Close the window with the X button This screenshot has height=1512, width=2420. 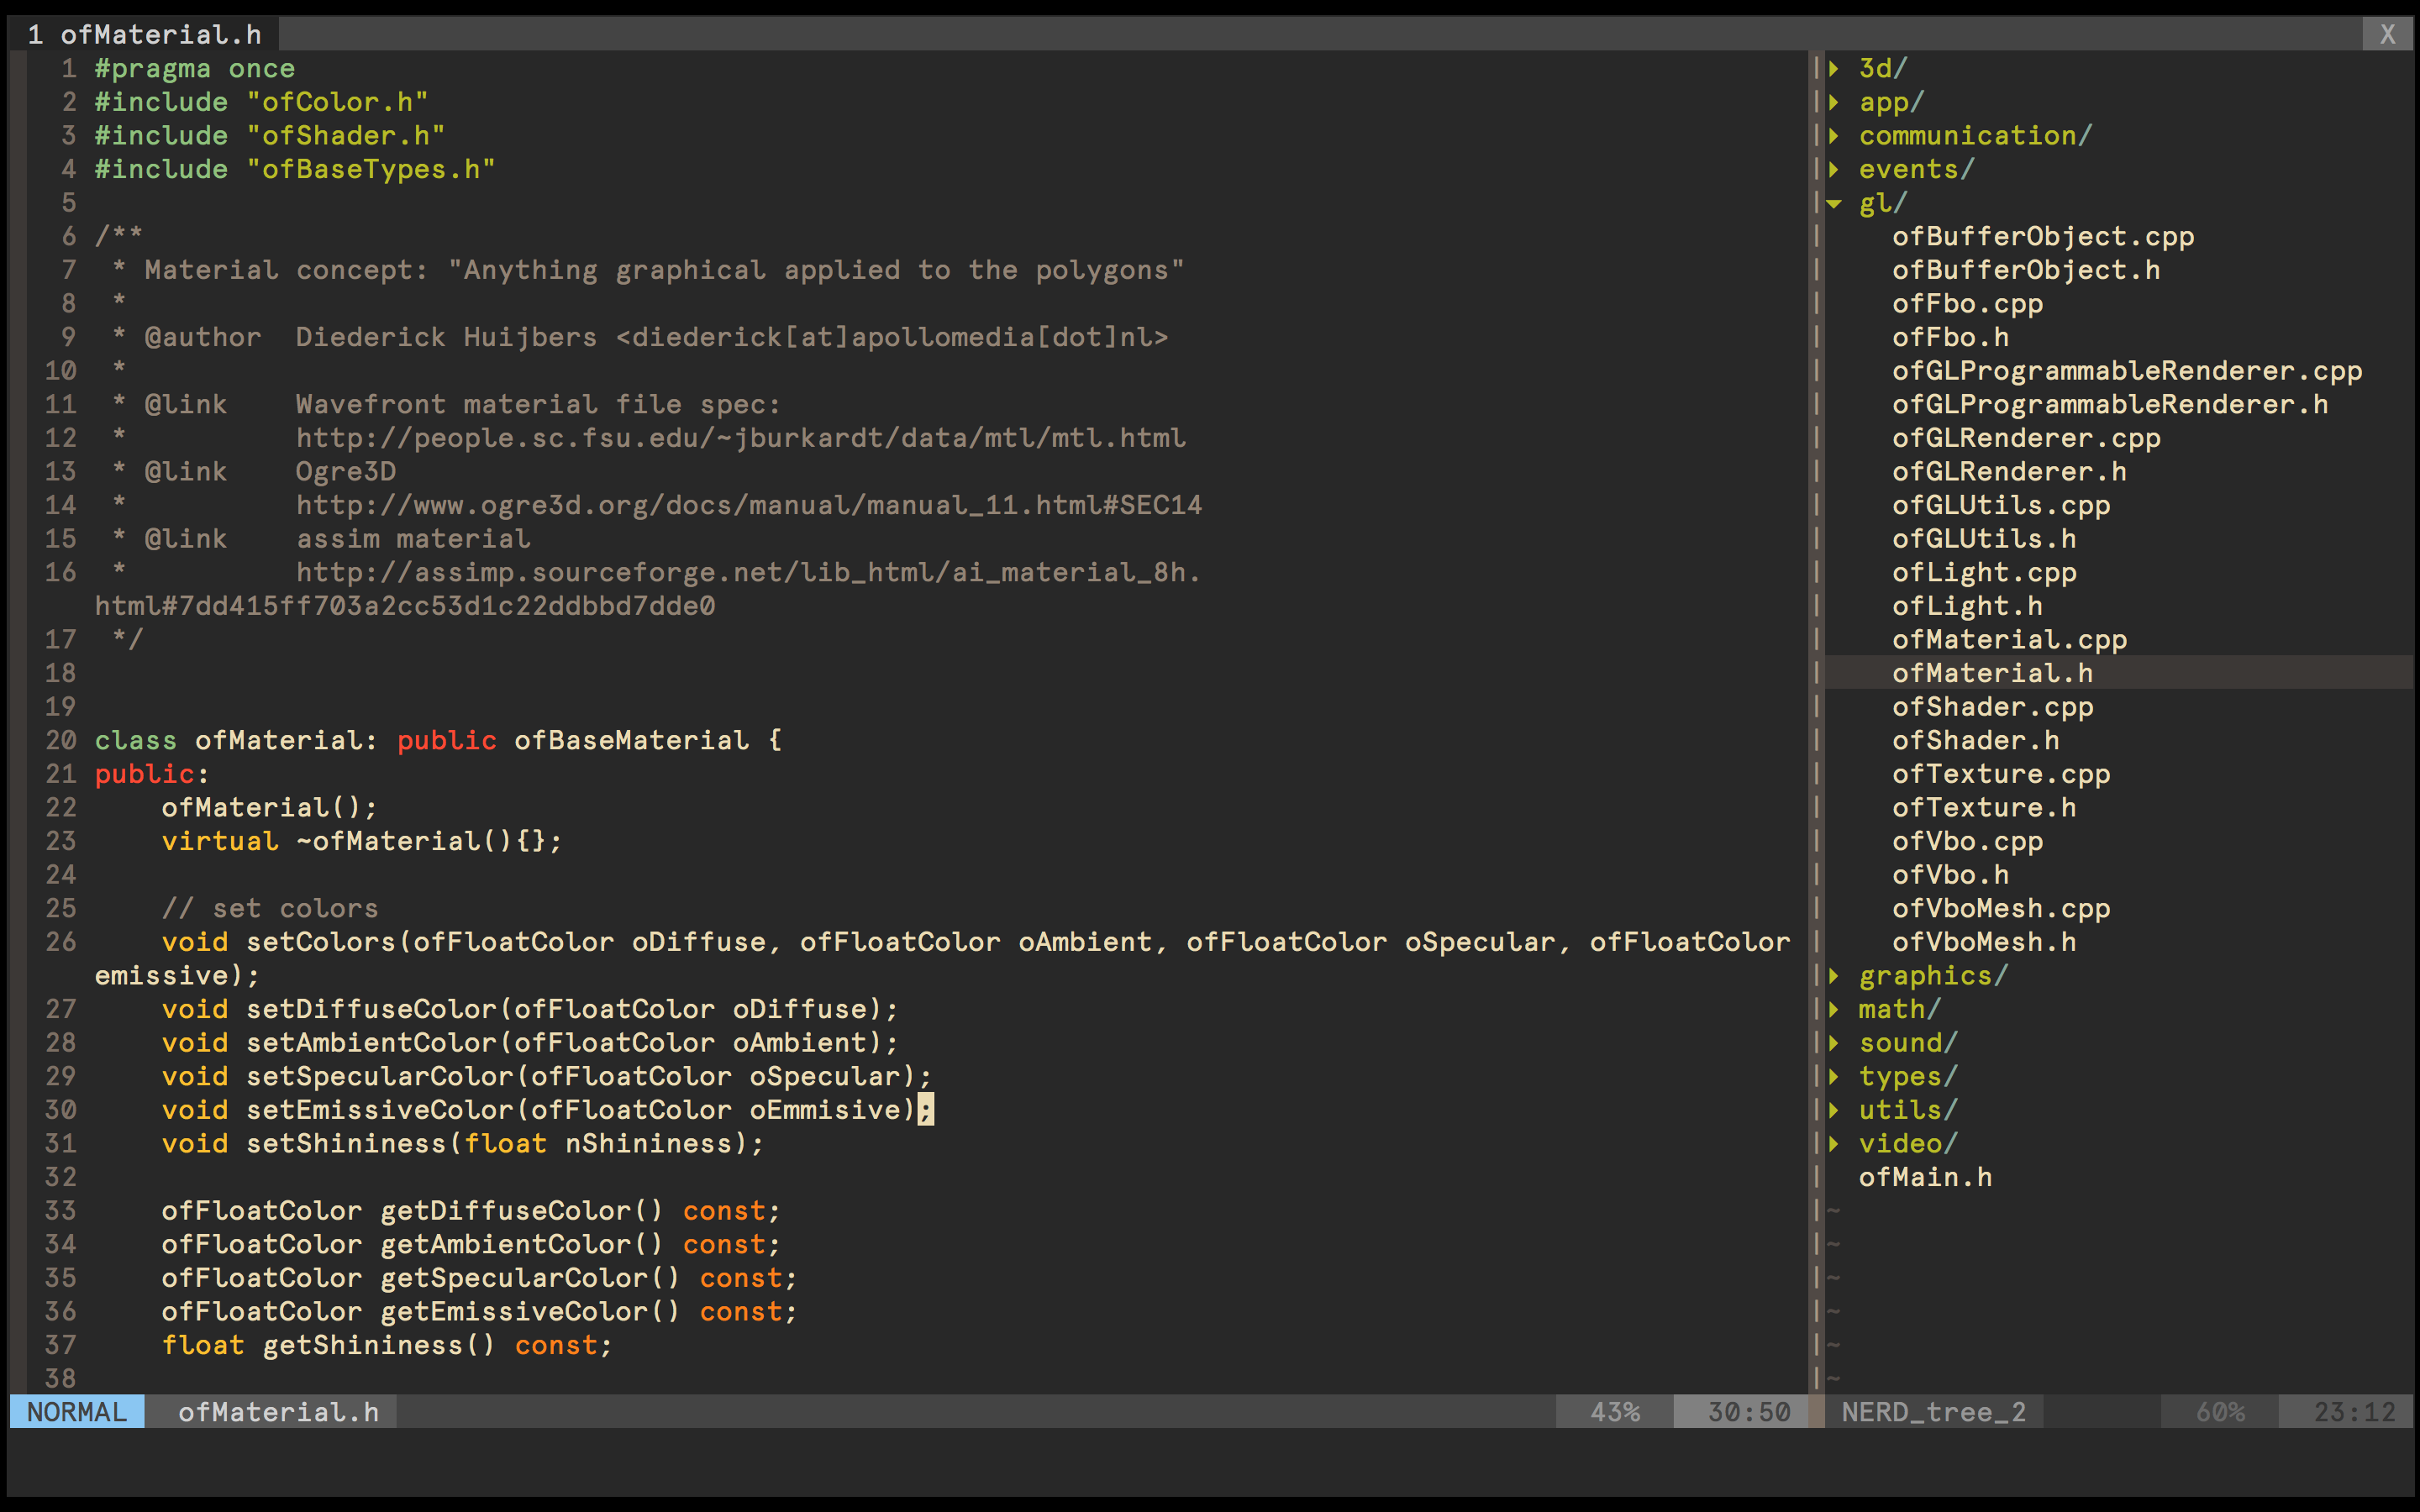(x=2388, y=34)
